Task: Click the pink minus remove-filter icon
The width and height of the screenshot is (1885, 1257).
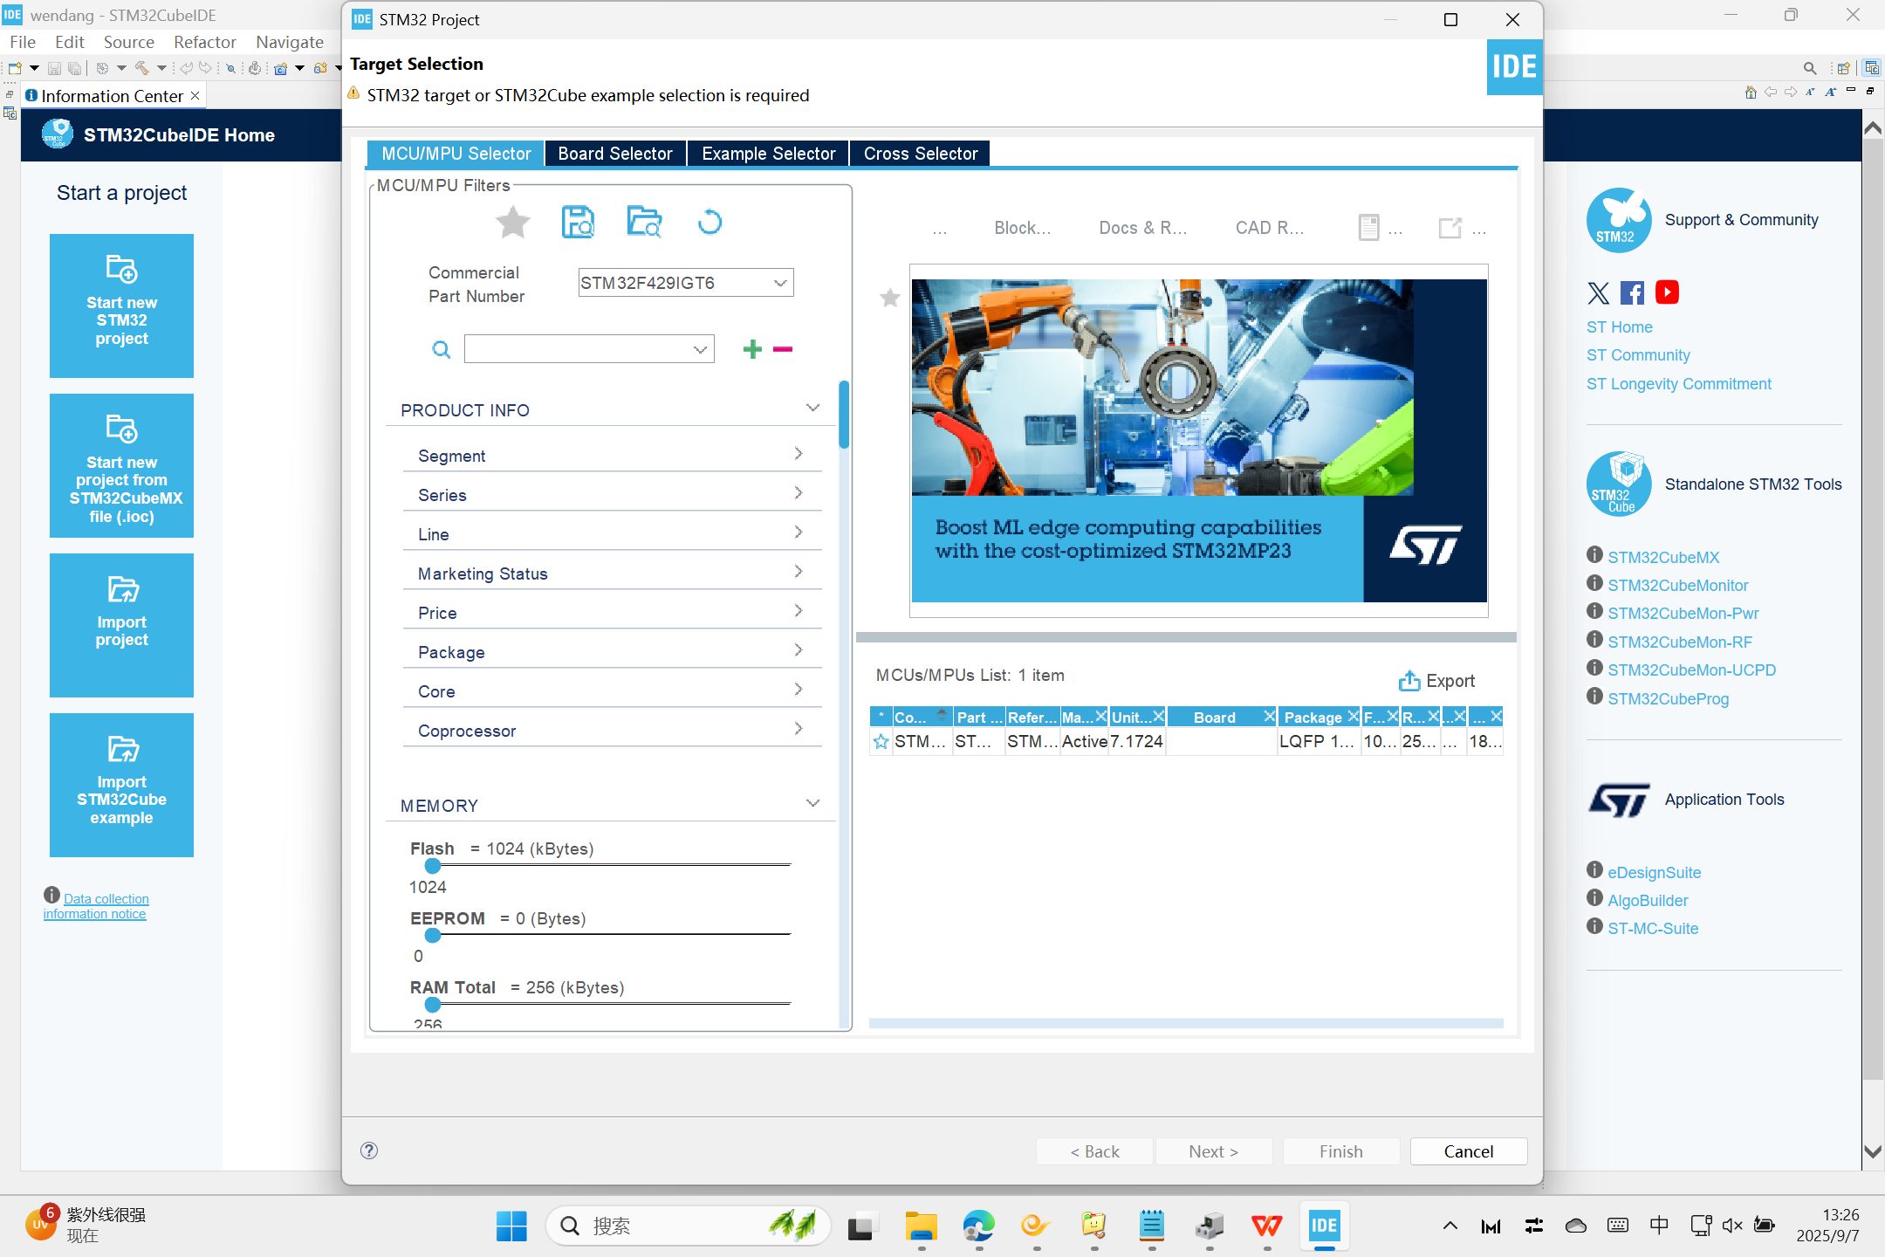Action: coord(783,350)
